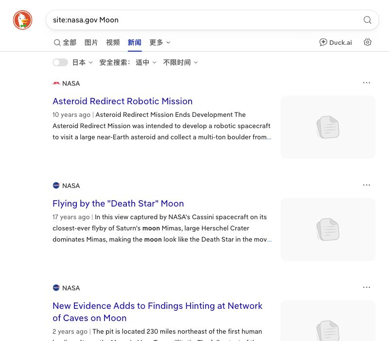Open more options for Death Star Moon result
Viewport: 389px width, 341px height.
click(367, 185)
